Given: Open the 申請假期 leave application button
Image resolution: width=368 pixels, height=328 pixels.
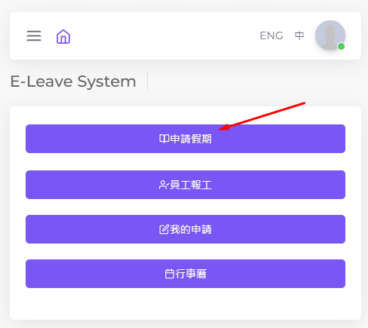Looking at the screenshot, I should [186, 139].
